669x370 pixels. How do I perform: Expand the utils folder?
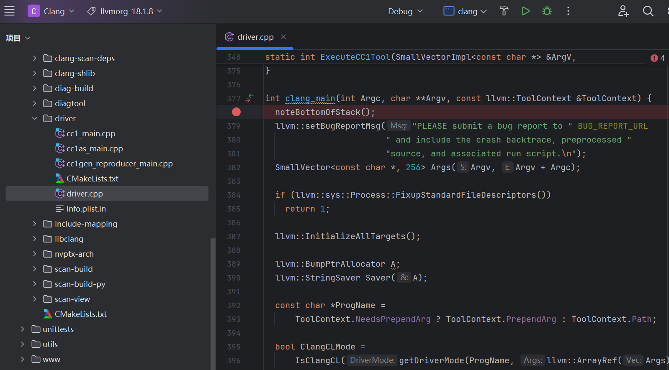[23, 344]
